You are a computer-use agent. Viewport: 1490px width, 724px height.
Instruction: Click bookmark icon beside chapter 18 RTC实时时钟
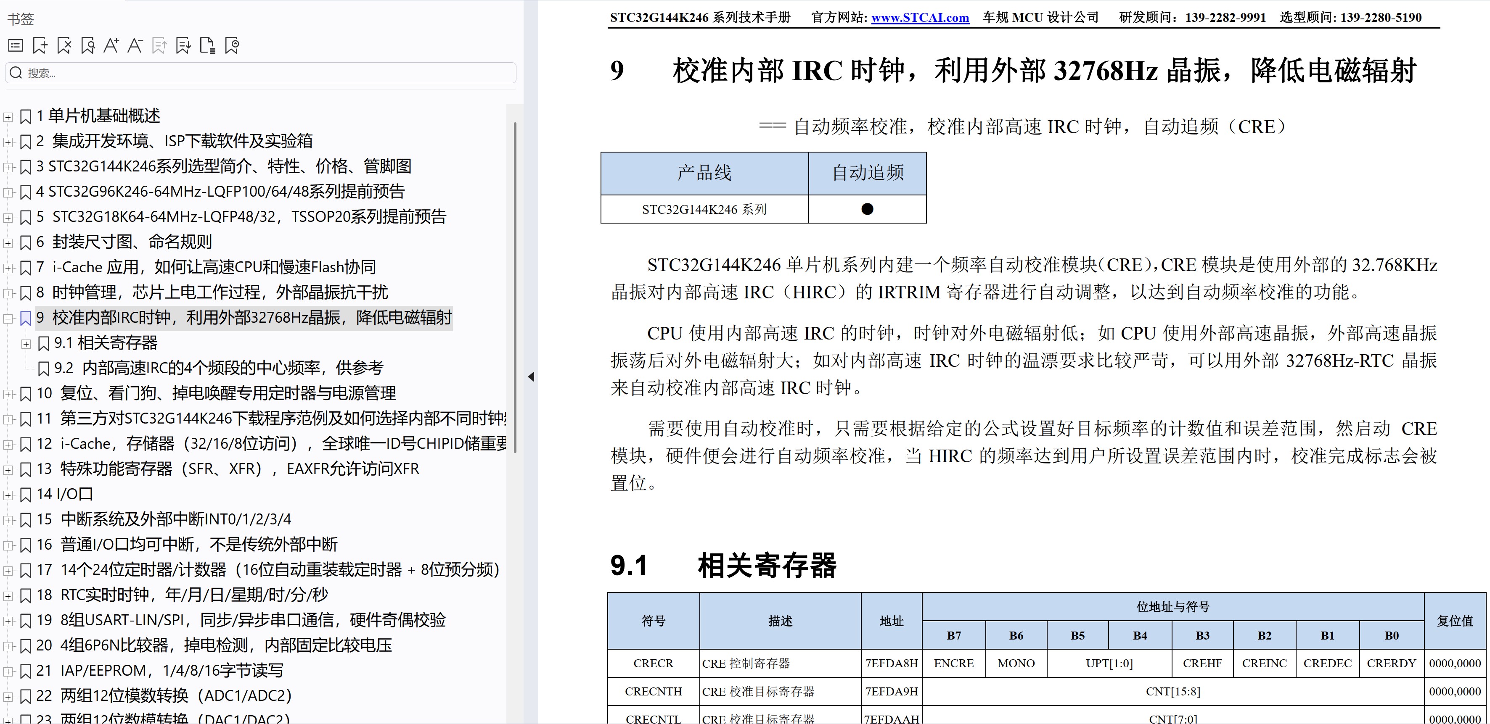click(26, 596)
